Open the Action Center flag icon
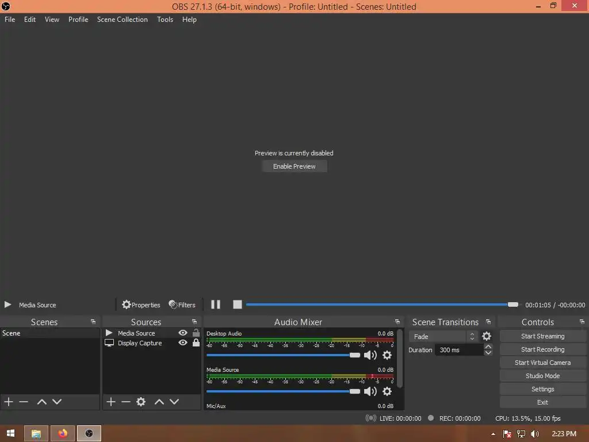Image resolution: width=589 pixels, height=442 pixels. [507, 434]
